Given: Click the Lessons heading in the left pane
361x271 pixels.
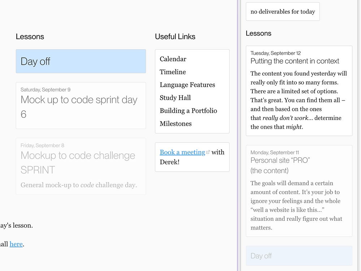Looking at the screenshot, I should click(x=30, y=36).
